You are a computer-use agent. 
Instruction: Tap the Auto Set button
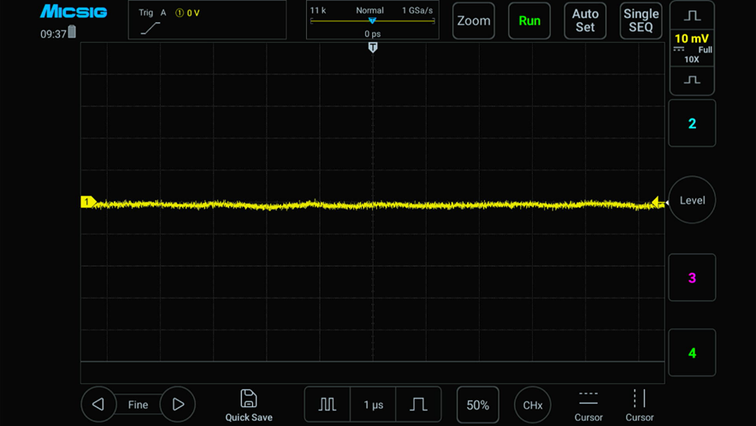click(x=585, y=21)
